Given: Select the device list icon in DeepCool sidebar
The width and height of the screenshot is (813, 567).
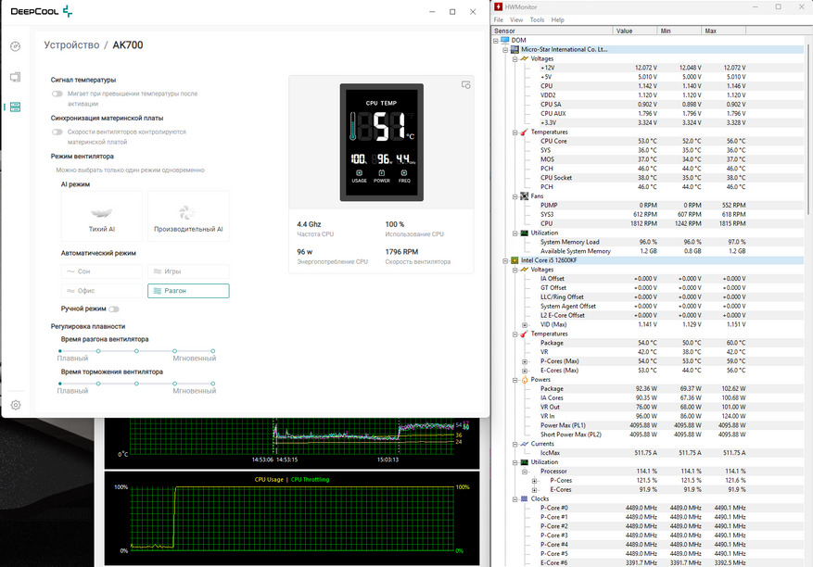Looking at the screenshot, I should pos(15,107).
